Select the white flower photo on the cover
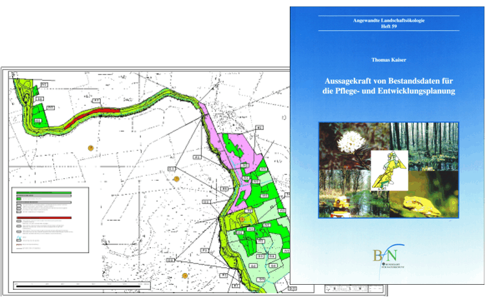The width and height of the screenshot is (489, 297). click(345, 145)
